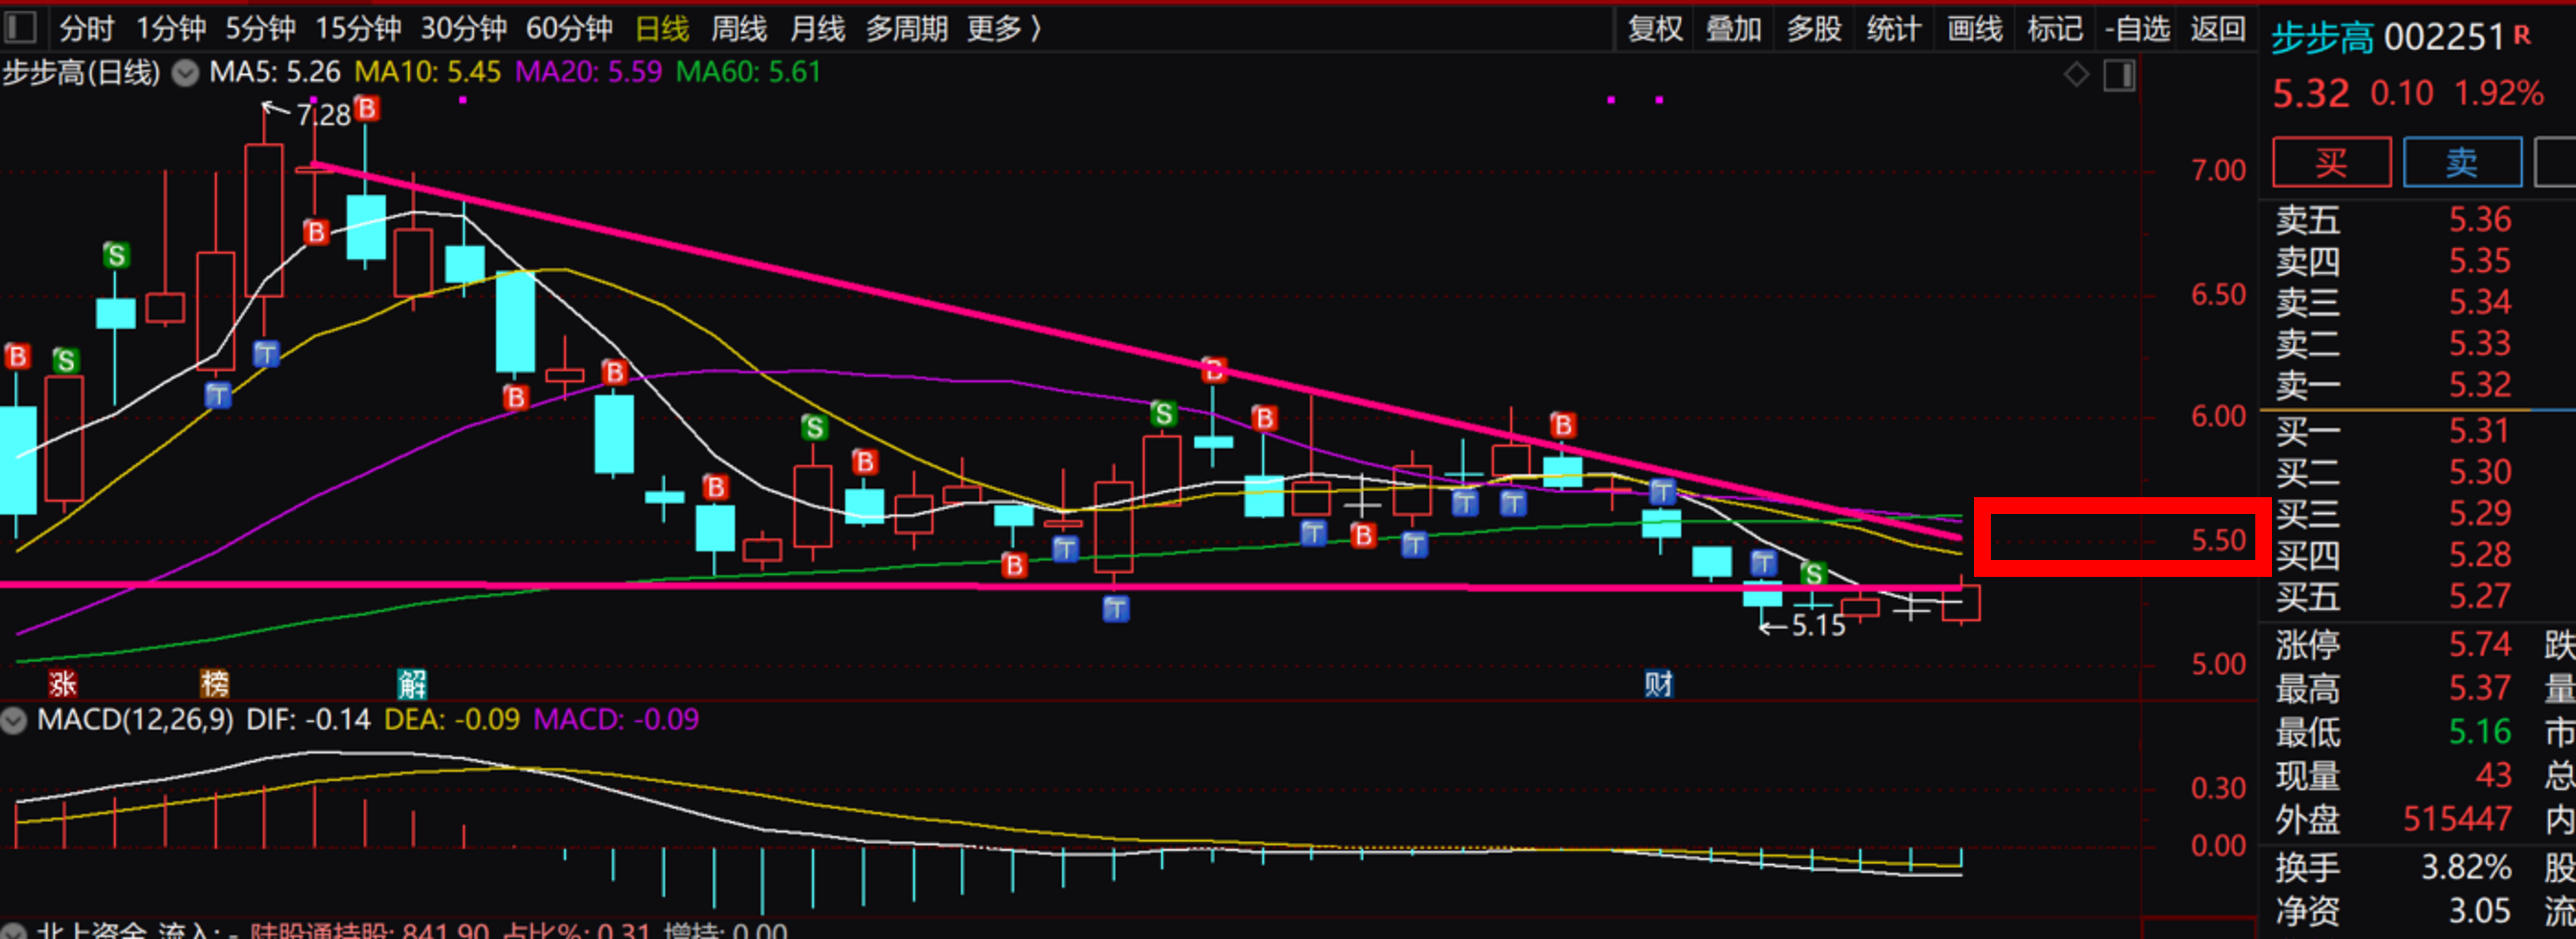2576x939 pixels.
Task: Click the B marker beside 7.28 high
Action: (367, 108)
